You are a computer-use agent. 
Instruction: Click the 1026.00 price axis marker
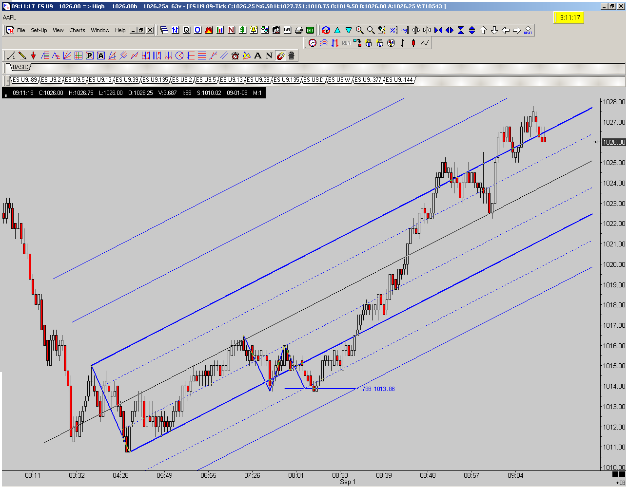[613, 142]
